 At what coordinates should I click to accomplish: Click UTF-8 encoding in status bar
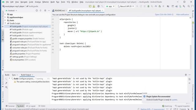pyautogui.click(x=175, y=109)
